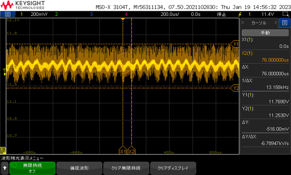This screenshot has width=291, height=175.
Task: Open the blue sidebar menu icon beside カーソル
Action: (285, 23)
